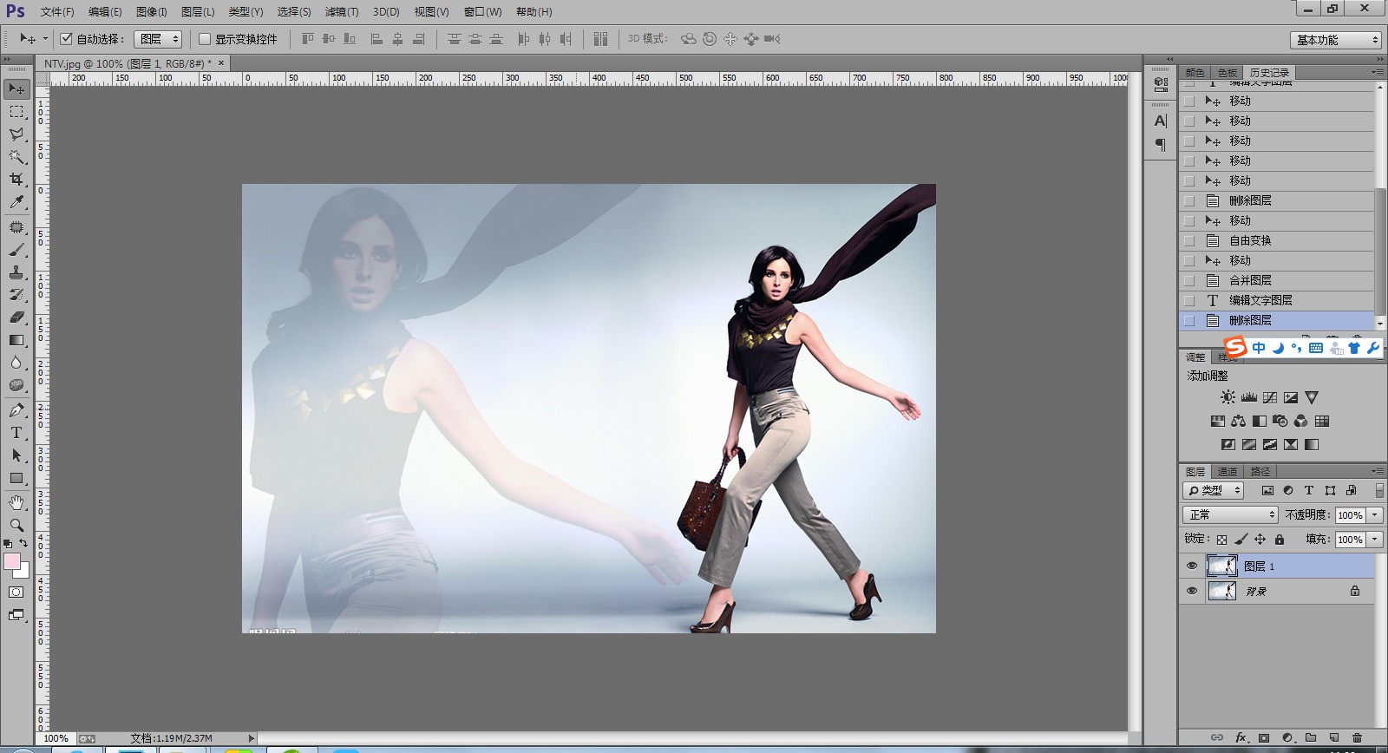Screen dimensions: 1388x753
Task: Delete layer with trash icon
Action: (1358, 737)
